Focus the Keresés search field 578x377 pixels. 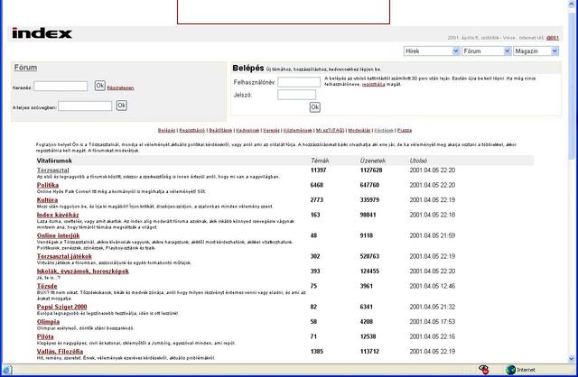coord(61,87)
